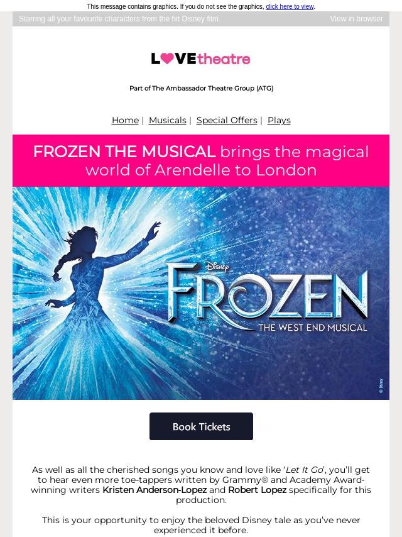This screenshot has height=537, width=402.
Task: Open the Plays menu link
Action: click(279, 120)
